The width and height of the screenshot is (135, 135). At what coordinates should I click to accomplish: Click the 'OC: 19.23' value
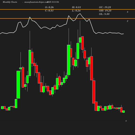pyautogui.click(x=105, y=7)
